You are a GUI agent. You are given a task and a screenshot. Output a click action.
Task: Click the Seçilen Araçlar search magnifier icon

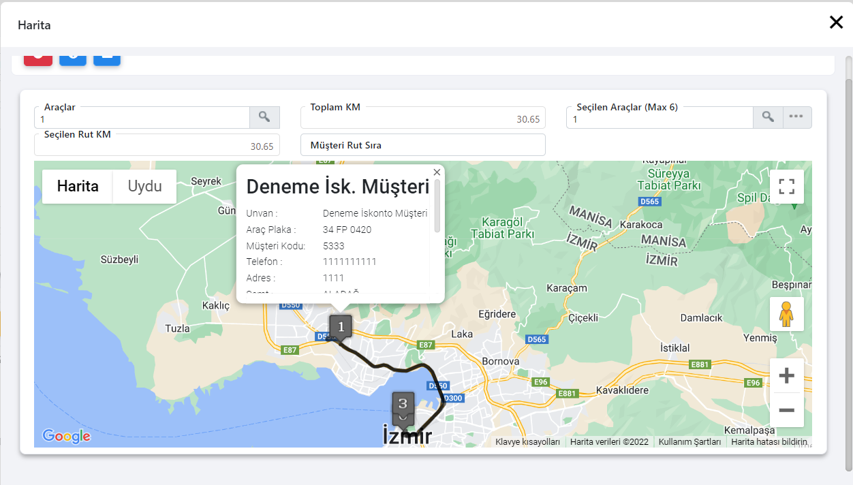click(x=768, y=117)
